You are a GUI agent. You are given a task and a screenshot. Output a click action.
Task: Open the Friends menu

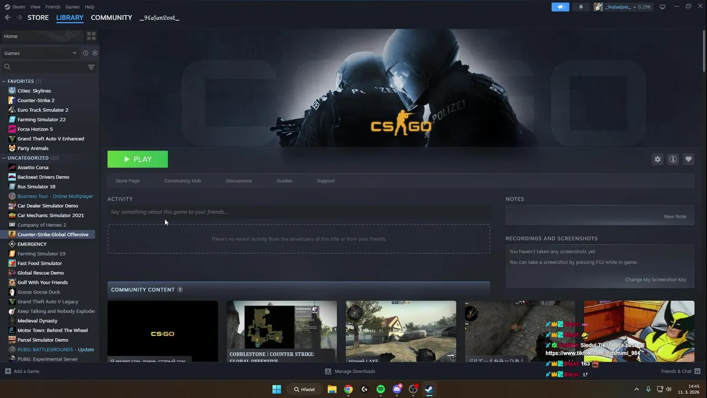coord(53,7)
